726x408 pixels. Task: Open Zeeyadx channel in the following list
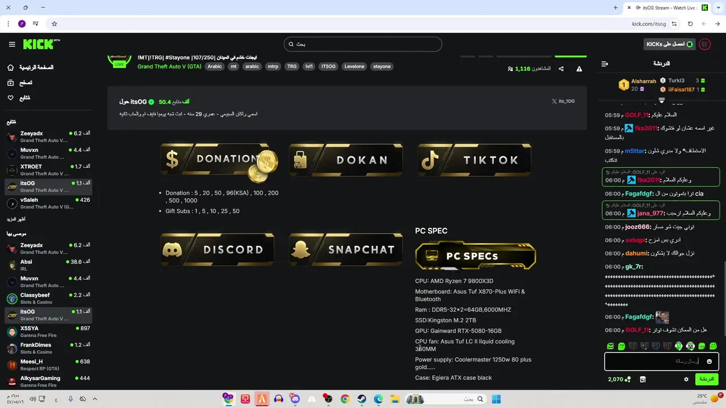48,137
